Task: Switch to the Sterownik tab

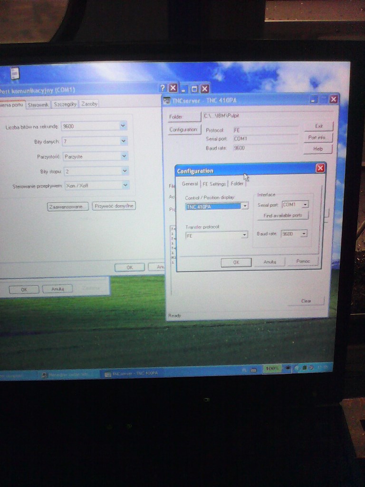Action: click(x=38, y=105)
